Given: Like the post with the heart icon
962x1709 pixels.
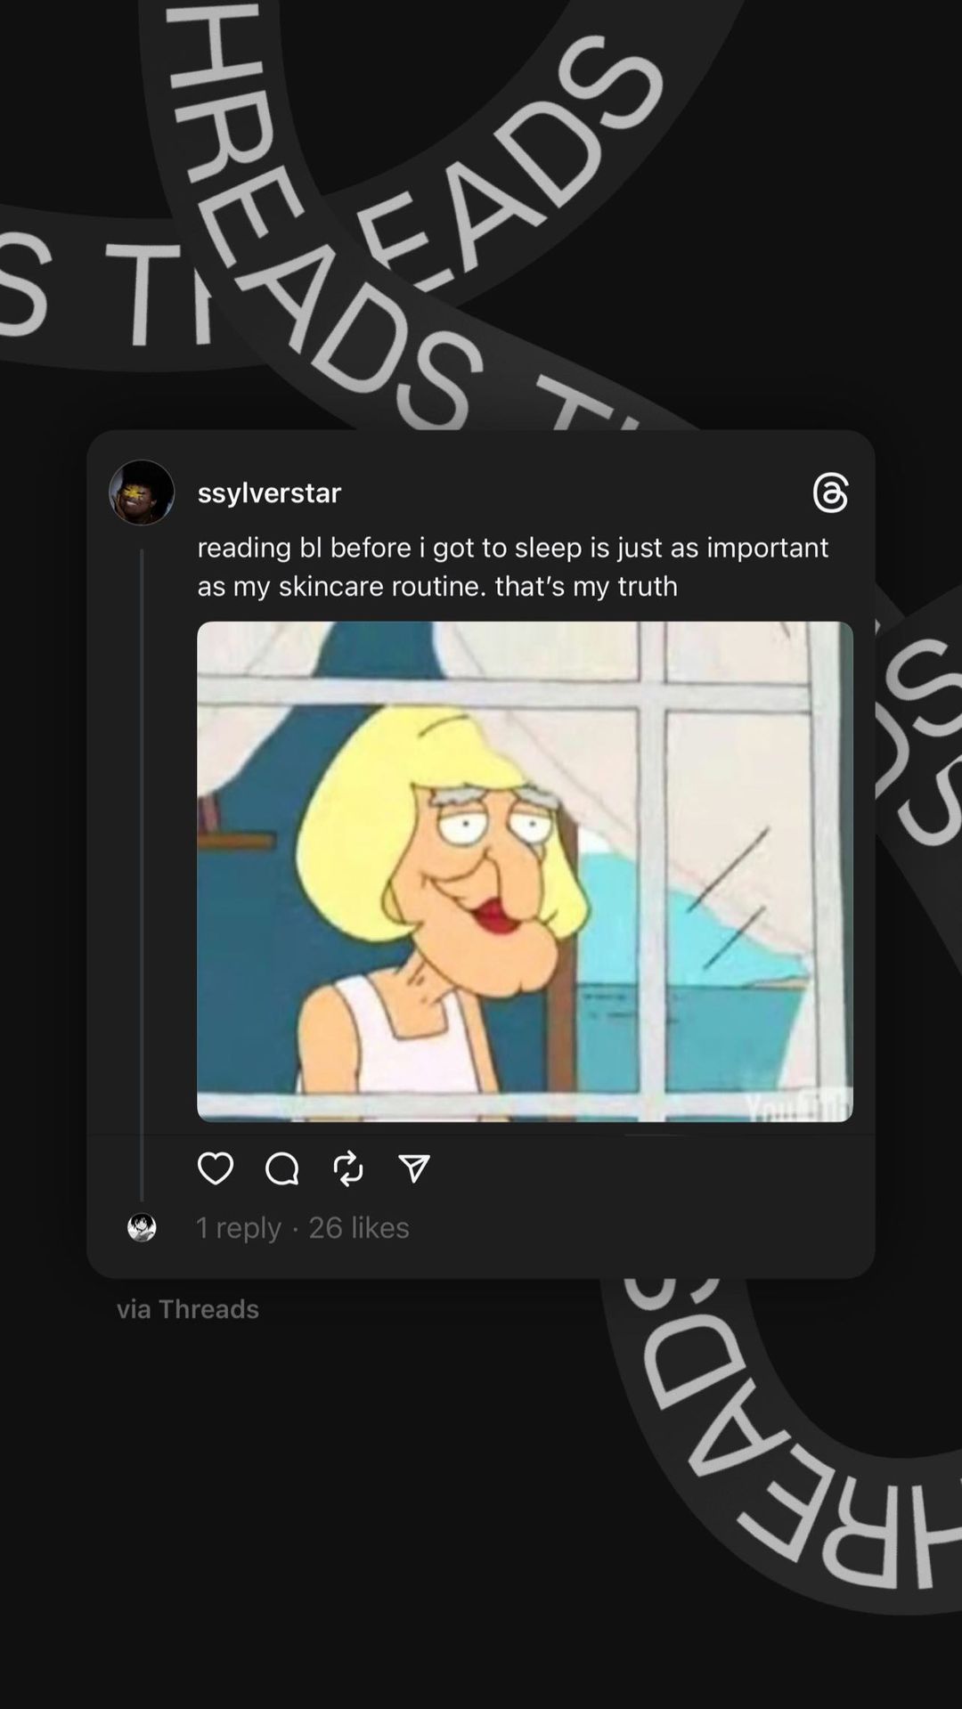Looking at the screenshot, I should (x=216, y=1168).
